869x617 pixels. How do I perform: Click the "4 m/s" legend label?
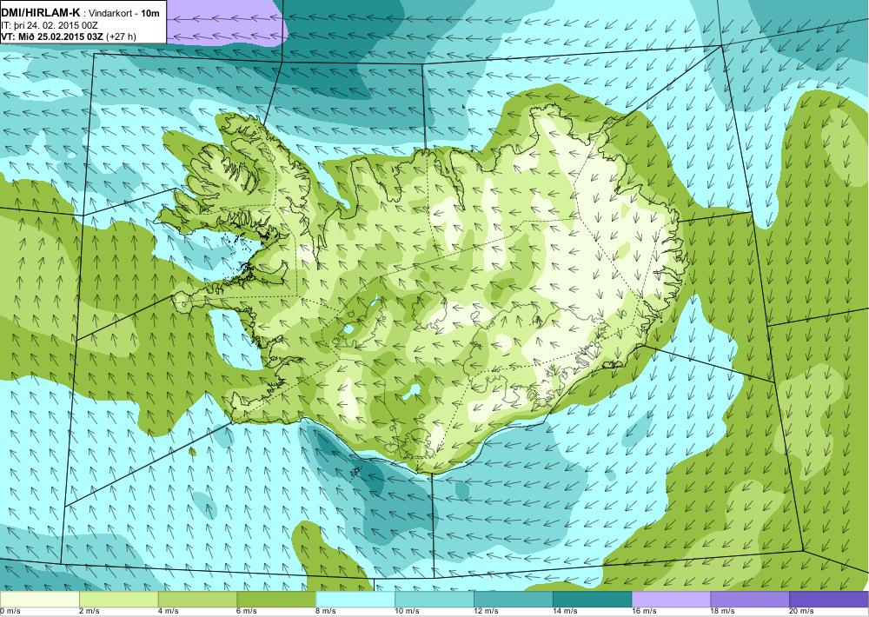169,612
